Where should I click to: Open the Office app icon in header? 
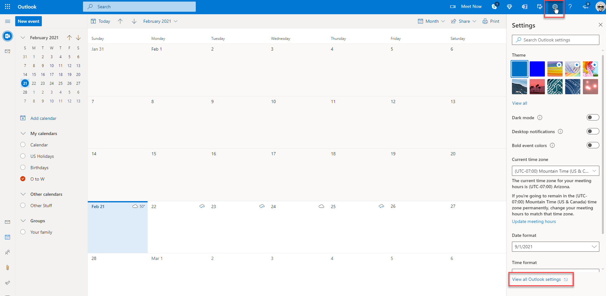(x=525, y=7)
